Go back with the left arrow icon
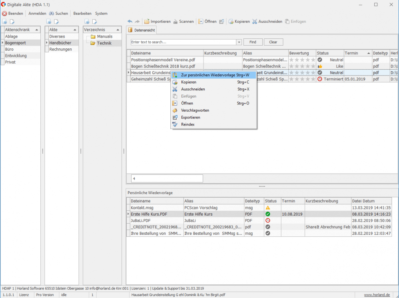Viewport: 399px width, 298px height. [x=130, y=21]
